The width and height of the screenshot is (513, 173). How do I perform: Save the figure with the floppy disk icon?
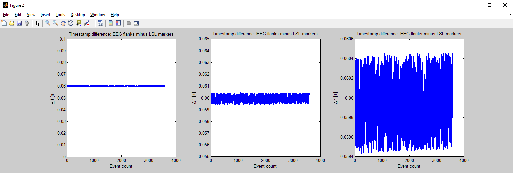tap(19, 23)
